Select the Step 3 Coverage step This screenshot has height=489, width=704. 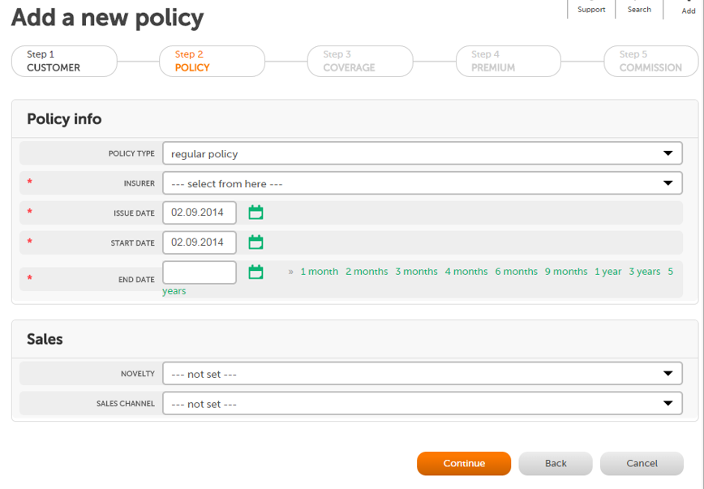(x=360, y=61)
